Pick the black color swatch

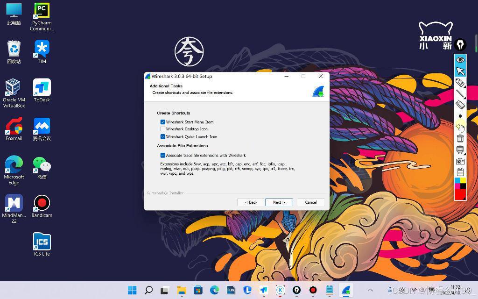click(463, 186)
